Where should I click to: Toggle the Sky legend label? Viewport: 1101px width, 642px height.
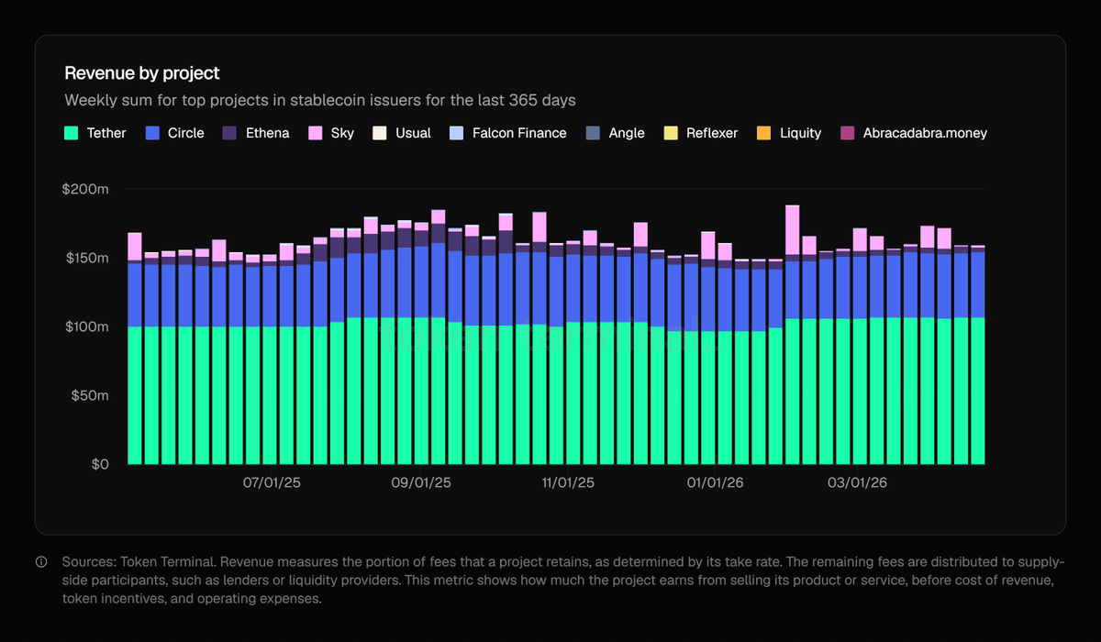342,133
